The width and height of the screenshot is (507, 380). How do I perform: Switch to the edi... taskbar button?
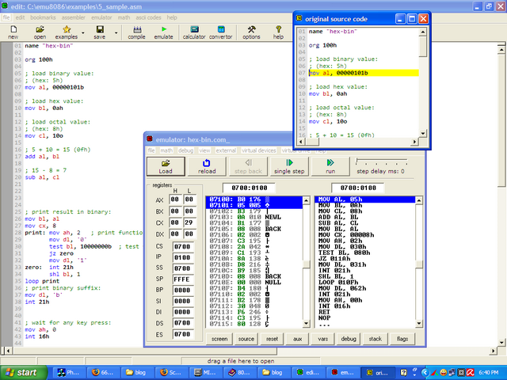tap(308, 373)
